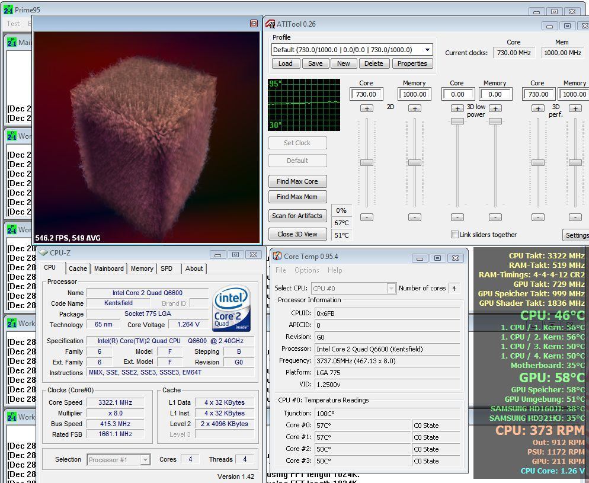The image size is (589, 483).
Task: Click Scan for Artifacts button
Action: pos(297,216)
